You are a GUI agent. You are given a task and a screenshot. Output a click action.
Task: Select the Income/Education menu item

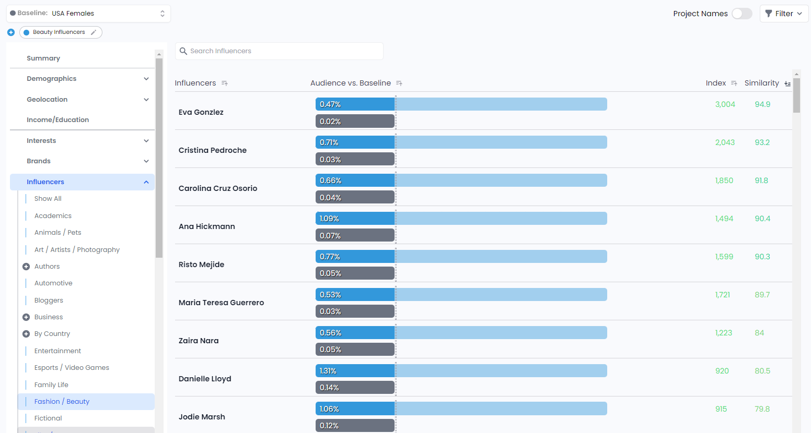point(57,120)
